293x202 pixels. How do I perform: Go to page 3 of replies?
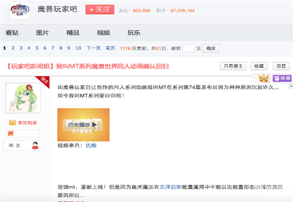point(21,48)
